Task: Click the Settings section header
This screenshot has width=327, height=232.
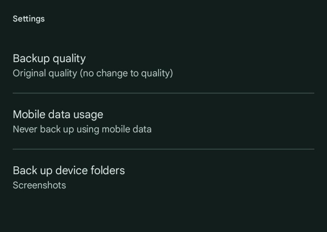Action: (x=28, y=19)
